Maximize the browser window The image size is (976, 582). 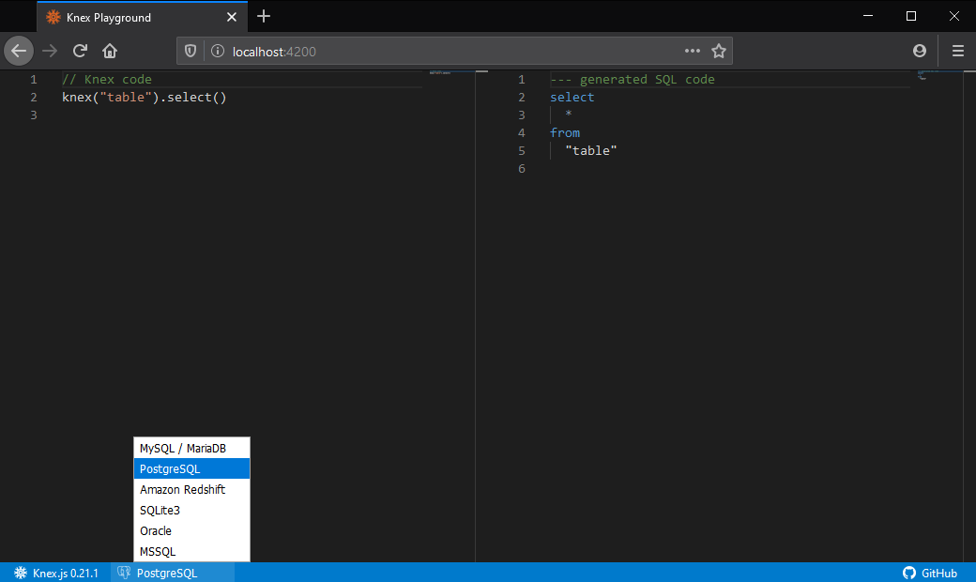[x=911, y=16]
